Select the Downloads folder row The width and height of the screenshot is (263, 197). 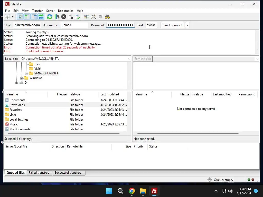click(65, 105)
